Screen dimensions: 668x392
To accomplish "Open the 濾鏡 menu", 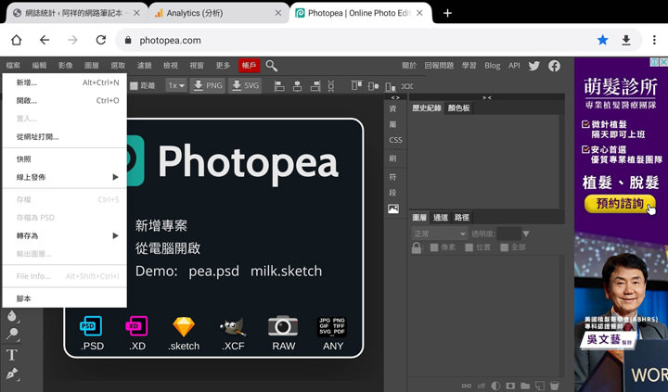I will click(x=145, y=66).
